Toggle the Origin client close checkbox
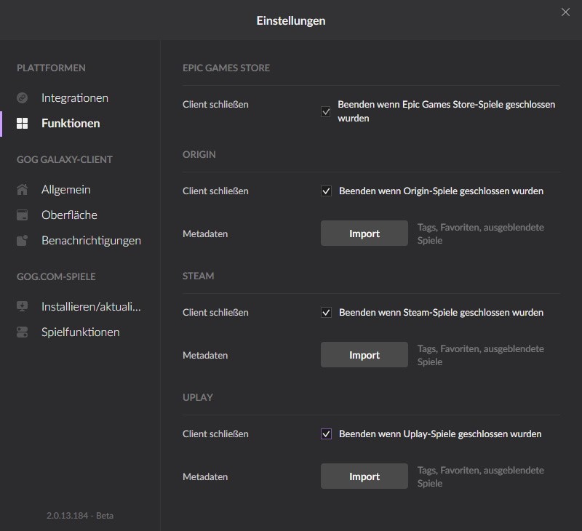 (x=326, y=191)
